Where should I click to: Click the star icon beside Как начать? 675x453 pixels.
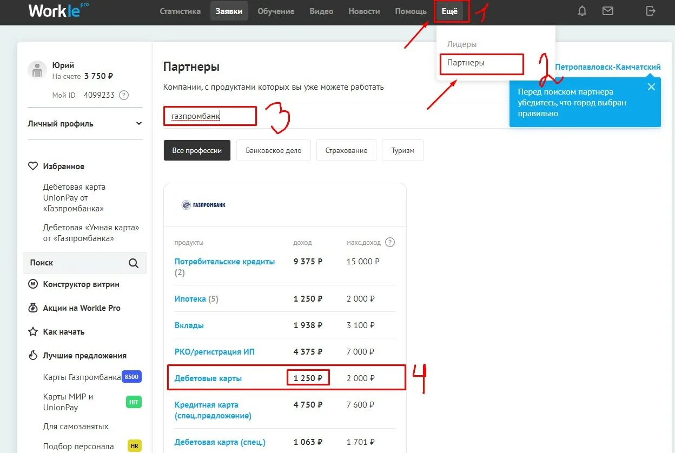coord(33,332)
